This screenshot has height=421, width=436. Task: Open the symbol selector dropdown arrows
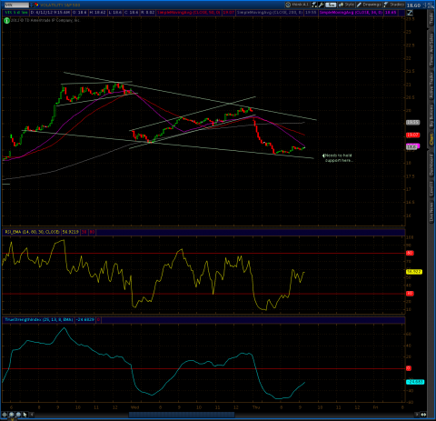coord(31,5)
